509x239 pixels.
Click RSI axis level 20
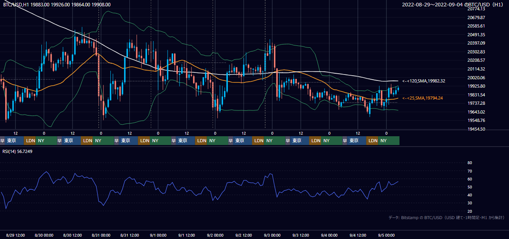(470, 211)
